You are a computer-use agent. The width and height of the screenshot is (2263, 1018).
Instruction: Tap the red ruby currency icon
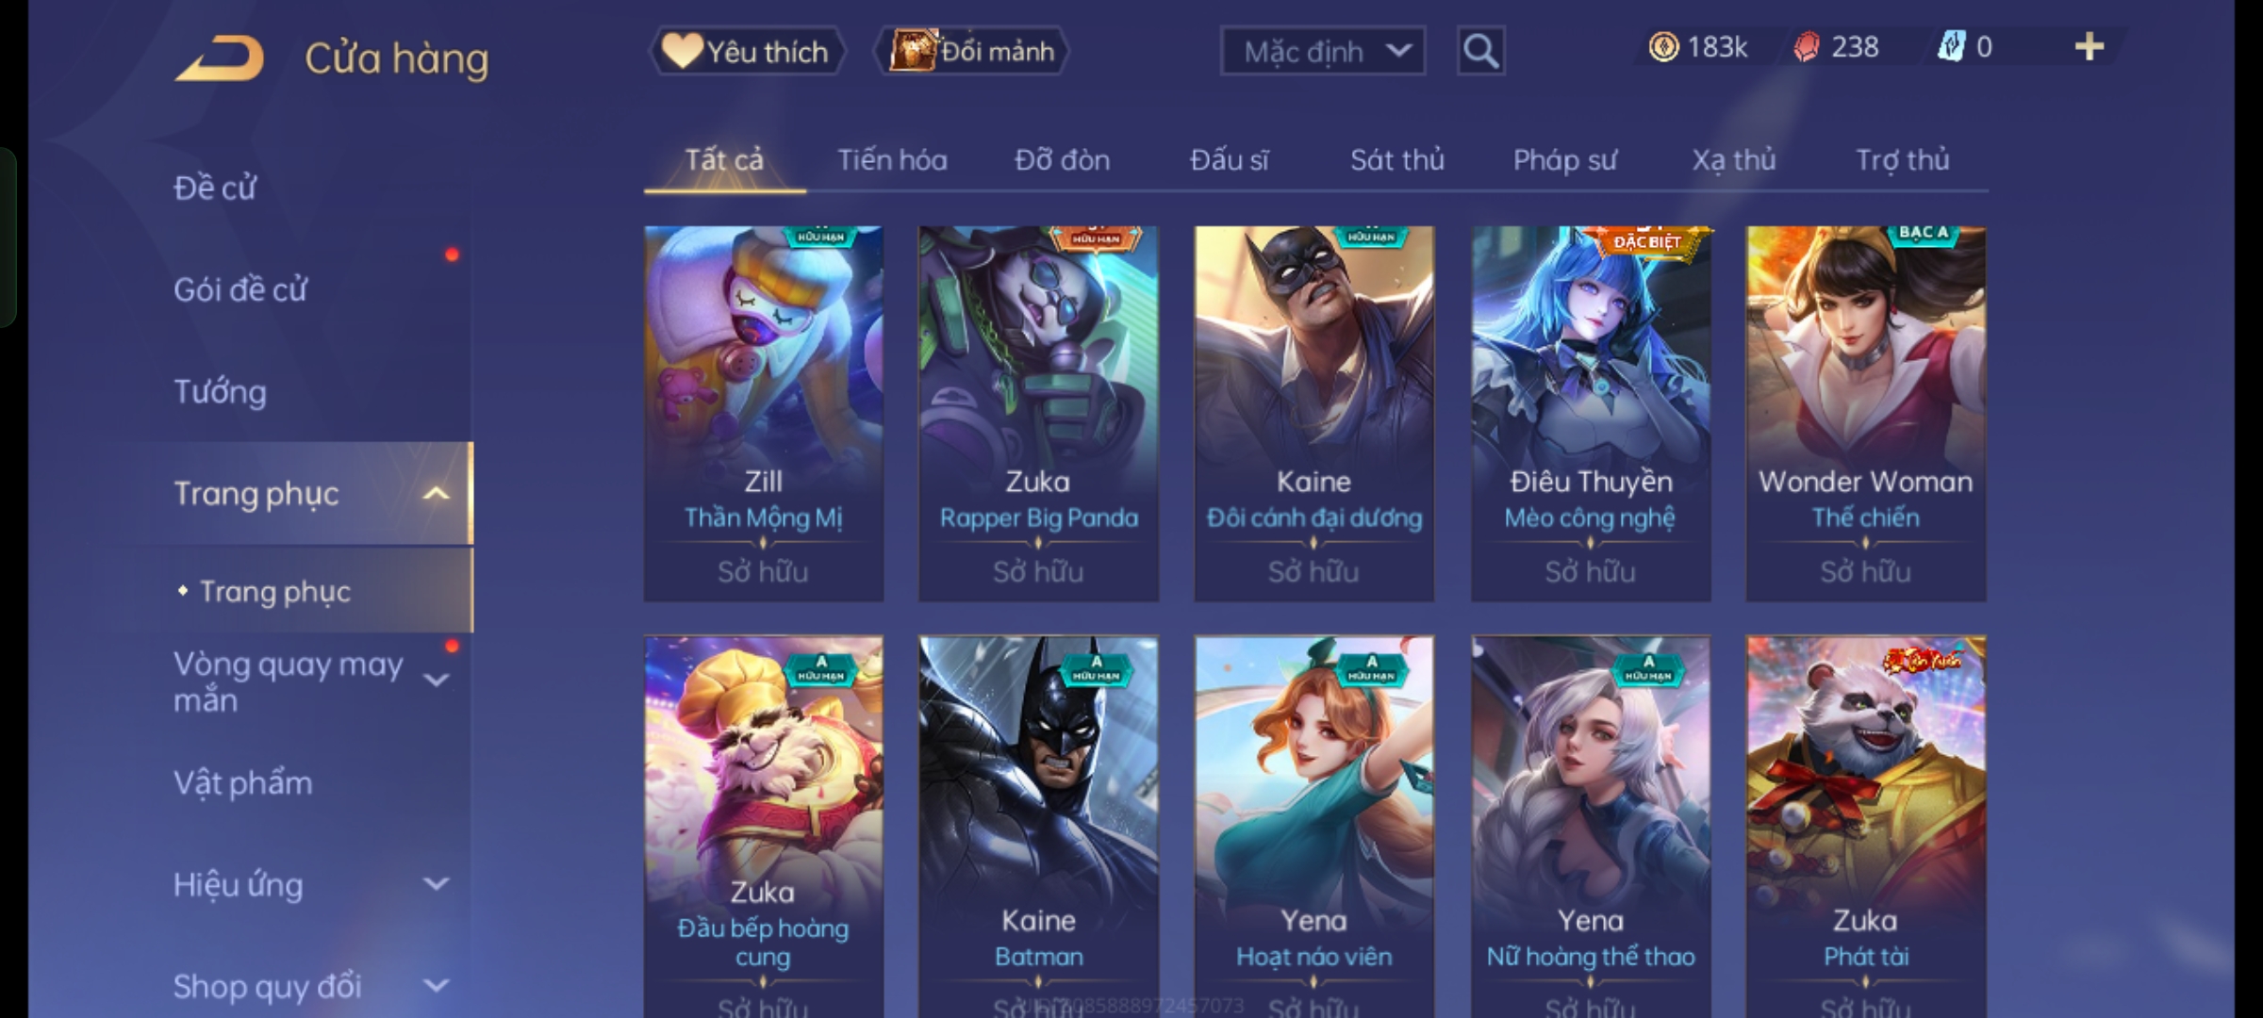click(1806, 47)
